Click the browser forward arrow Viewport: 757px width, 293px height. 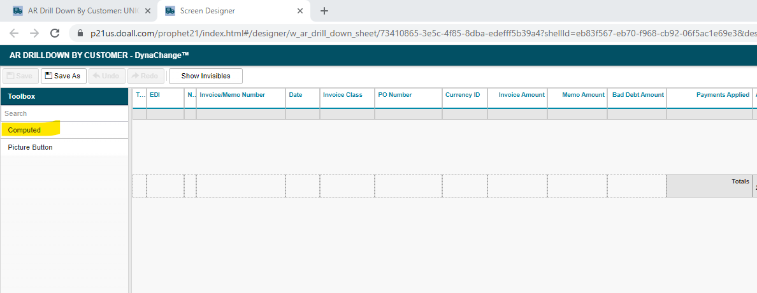pyautogui.click(x=34, y=32)
